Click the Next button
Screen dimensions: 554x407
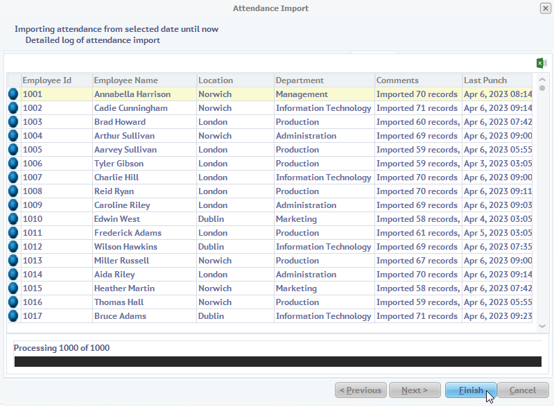pos(415,390)
